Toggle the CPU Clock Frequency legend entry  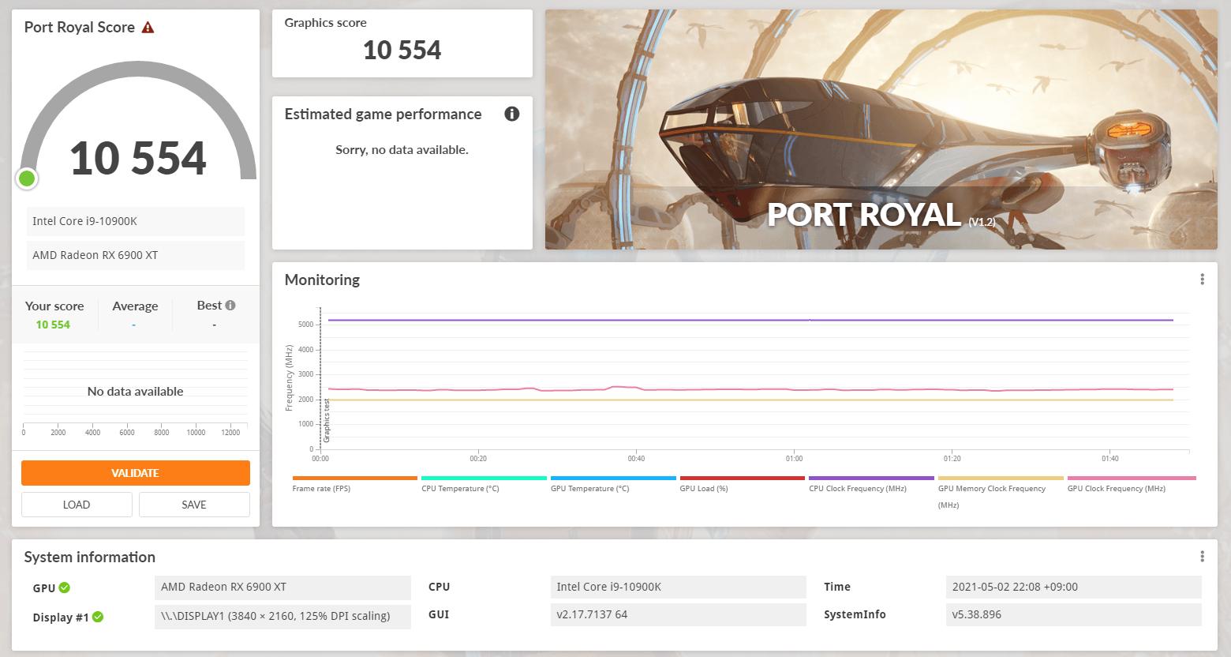(x=871, y=484)
